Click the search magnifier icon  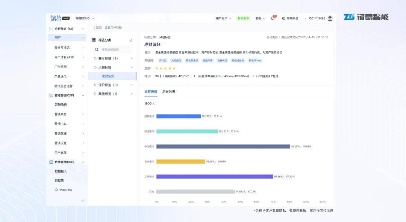coord(97,49)
